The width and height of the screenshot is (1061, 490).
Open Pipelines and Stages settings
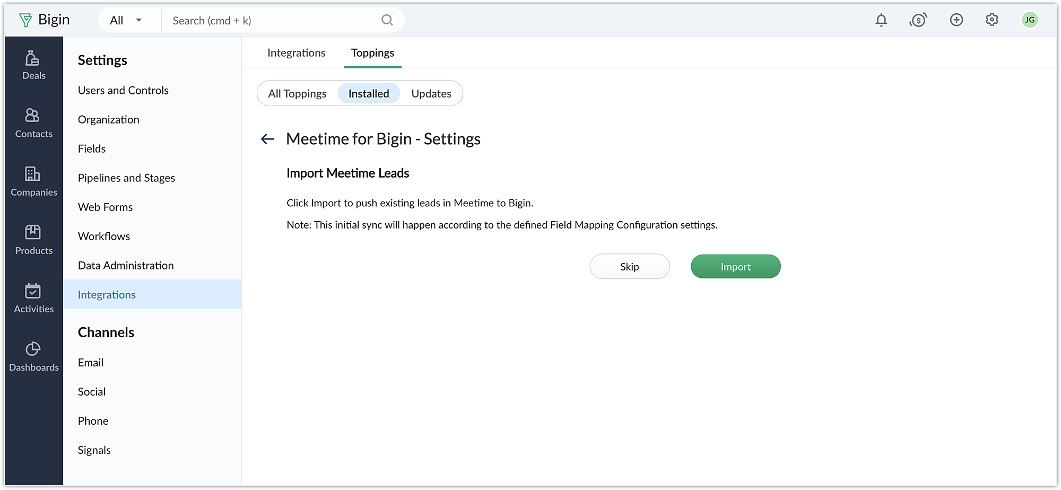(126, 178)
